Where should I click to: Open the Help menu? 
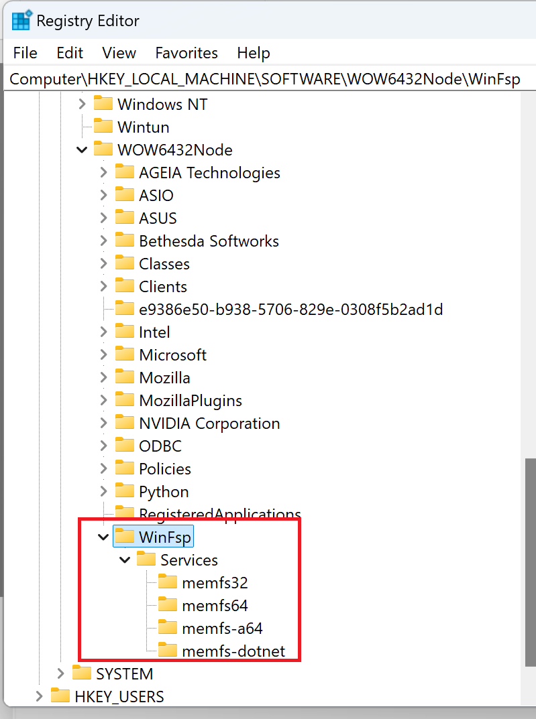point(254,53)
